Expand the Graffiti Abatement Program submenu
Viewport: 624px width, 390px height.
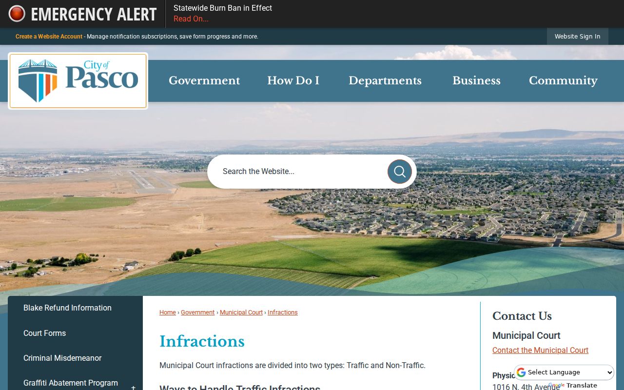(x=133, y=387)
